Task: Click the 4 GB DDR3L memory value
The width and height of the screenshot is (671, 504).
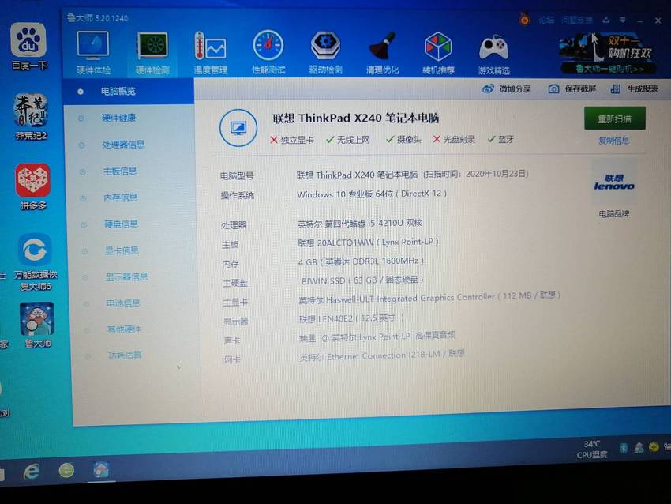Action: coord(361,261)
